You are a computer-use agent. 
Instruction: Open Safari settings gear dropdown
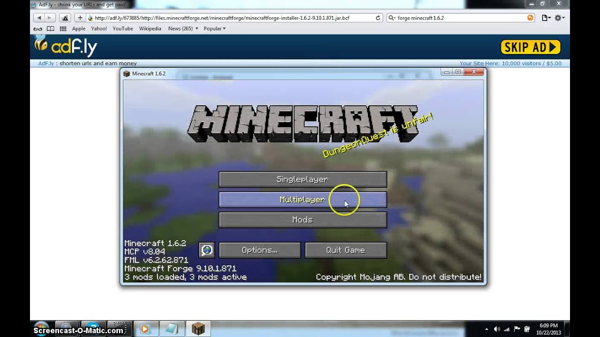click(x=560, y=18)
